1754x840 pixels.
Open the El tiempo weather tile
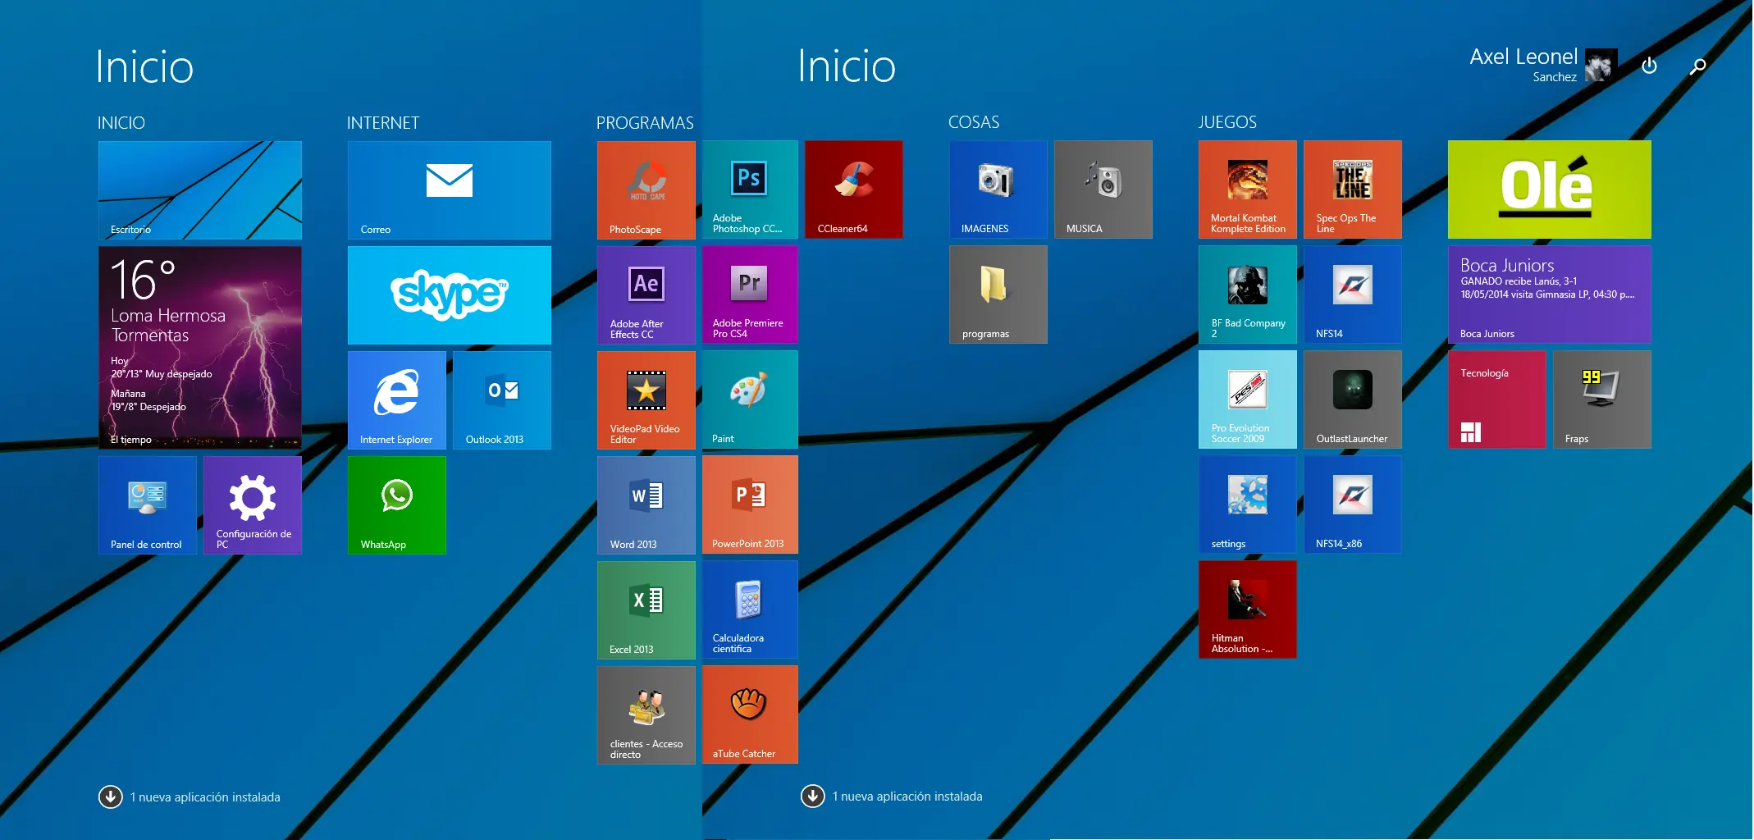[x=200, y=348]
